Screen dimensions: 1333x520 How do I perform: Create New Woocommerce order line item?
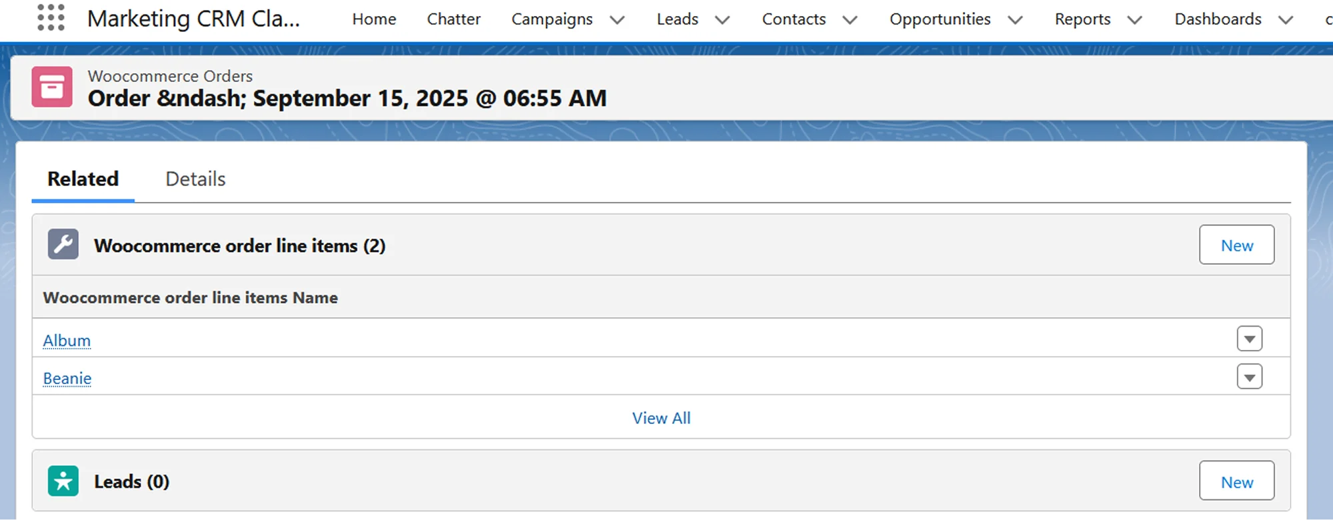tap(1236, 245)
